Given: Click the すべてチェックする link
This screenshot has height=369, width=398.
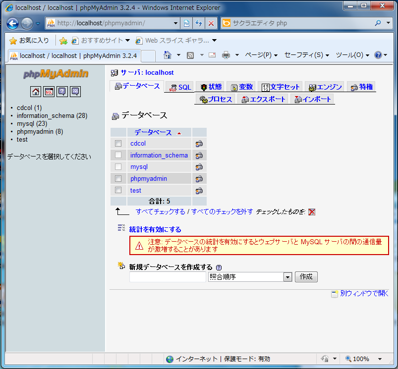Looking at the screenshot, I should pos(160,211).
